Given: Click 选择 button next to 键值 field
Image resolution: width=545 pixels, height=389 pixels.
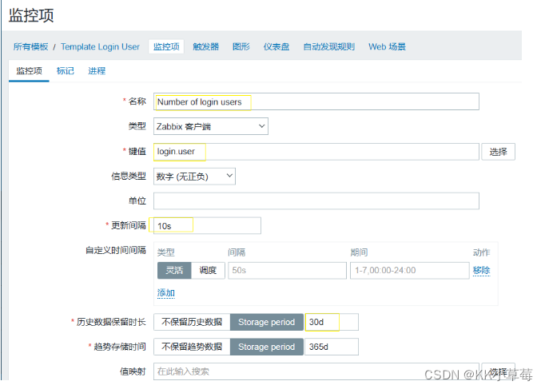Looking at the screenshot, I should click(498, 152).
